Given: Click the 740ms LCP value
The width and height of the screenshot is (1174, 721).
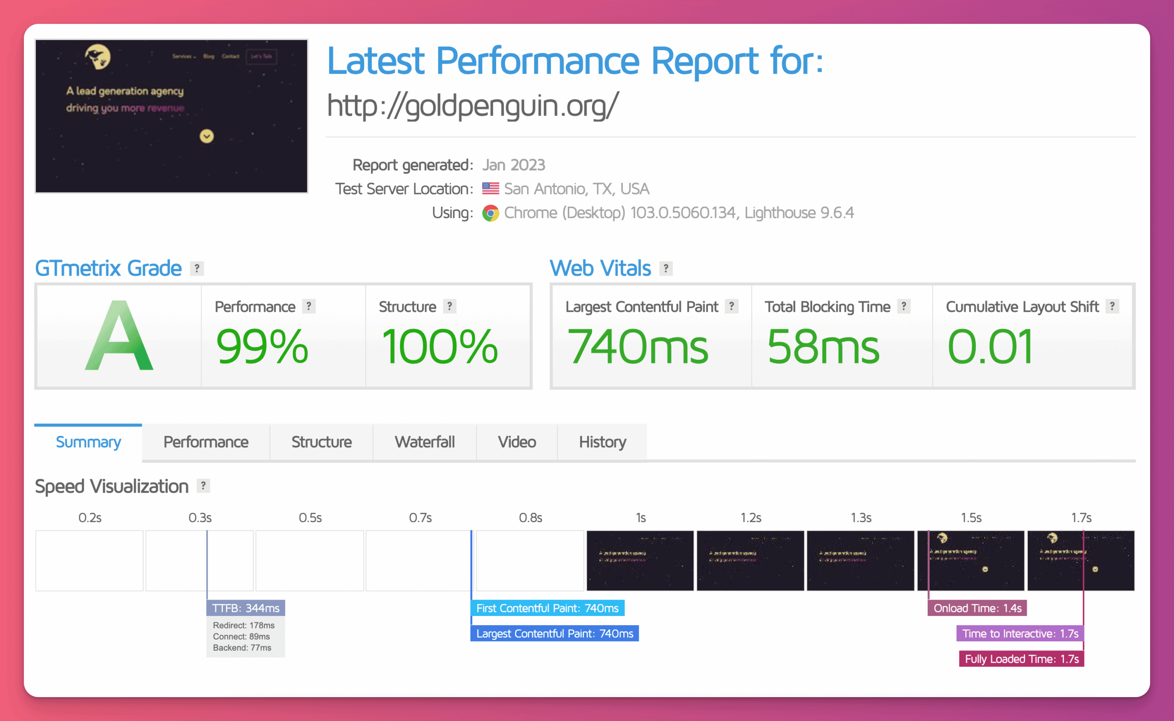Looking at the screenshot, I should [x=637, y=347].
